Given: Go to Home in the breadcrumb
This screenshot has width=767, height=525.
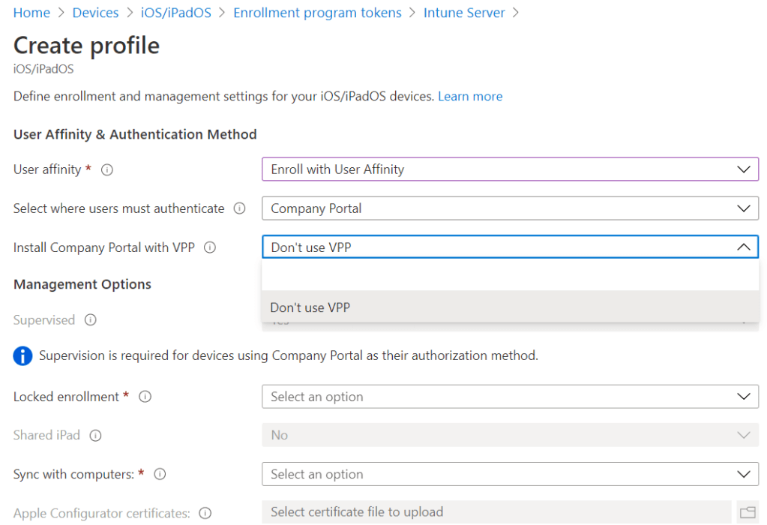Looking at the screenshot, I should tap(31, 13).
